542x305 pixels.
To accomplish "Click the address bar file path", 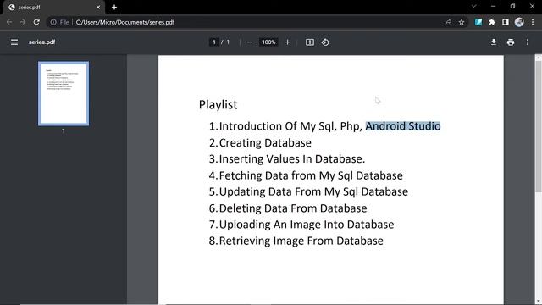I will pos(125,22).
